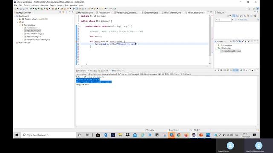Click the editor vertical scrollbar
Screen dimensions: 273x153
click(210, 37)
